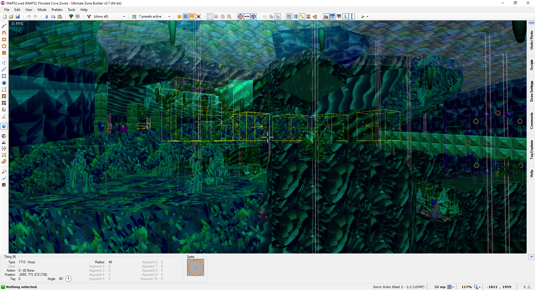535x290 pixels.
Task: Select the Draw Rectangle tool
Action: [4, 39]
